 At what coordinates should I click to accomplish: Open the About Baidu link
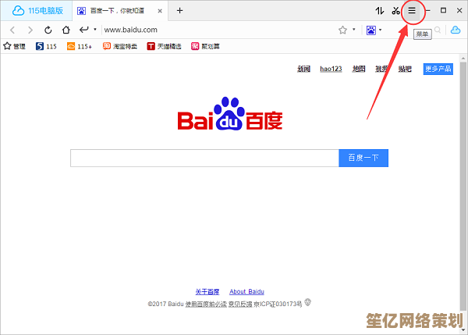pyautogui.click(x=246, y=291)
